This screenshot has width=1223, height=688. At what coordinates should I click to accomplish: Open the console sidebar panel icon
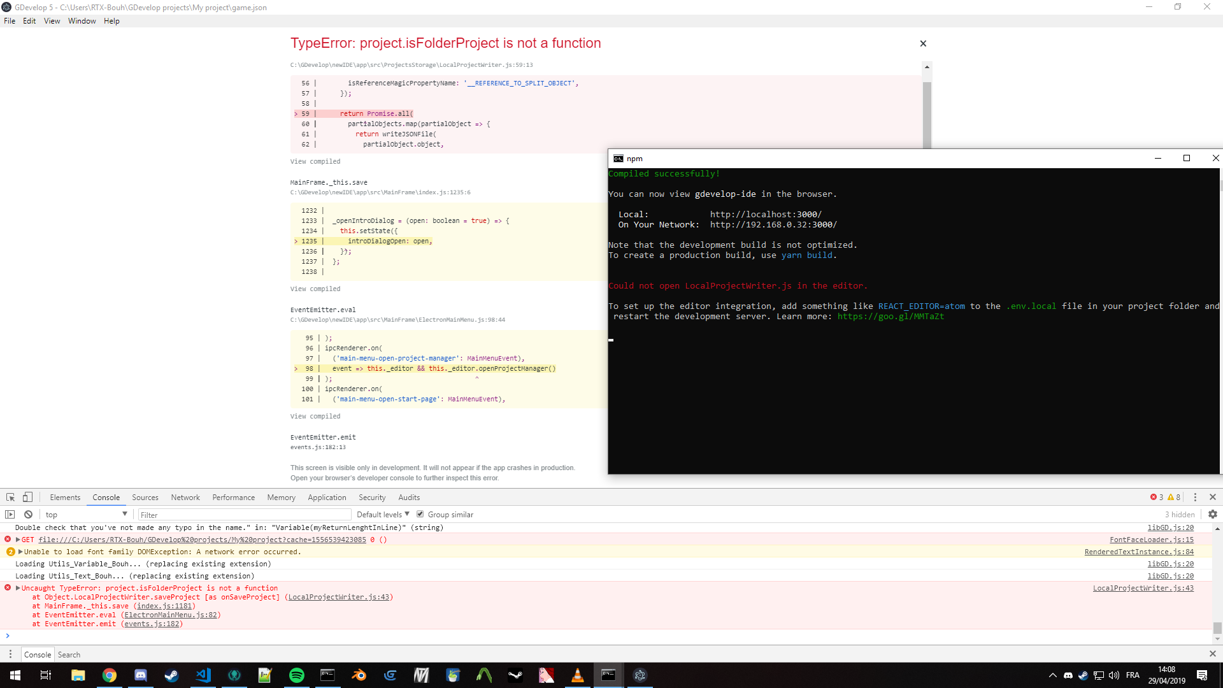[x=10, y=514]
